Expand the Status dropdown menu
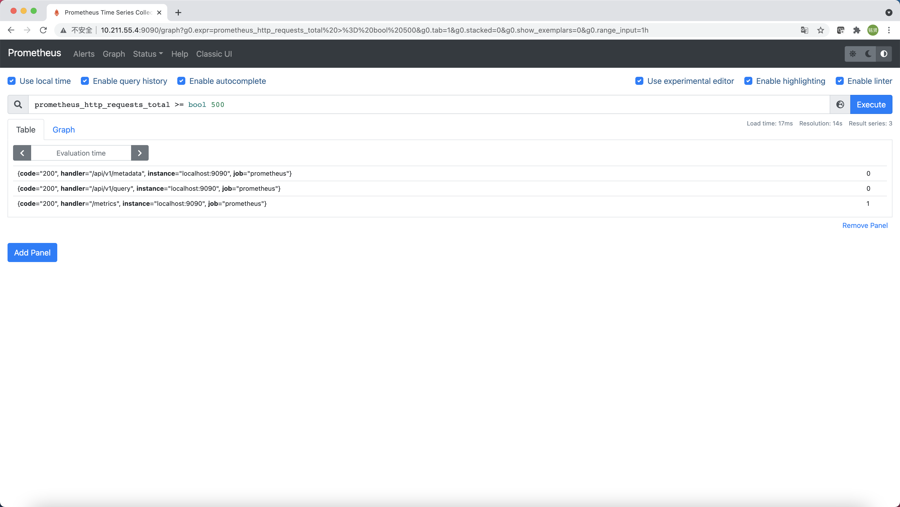The width and height of the screenshot is (900, 507). coord(148,54)
